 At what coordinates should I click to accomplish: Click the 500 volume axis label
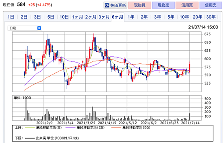click(x=208, y=99)
